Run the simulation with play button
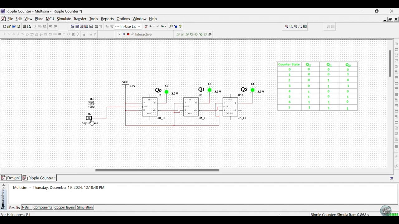The height and width of the screenshot is (224, 399). point(119,34)
